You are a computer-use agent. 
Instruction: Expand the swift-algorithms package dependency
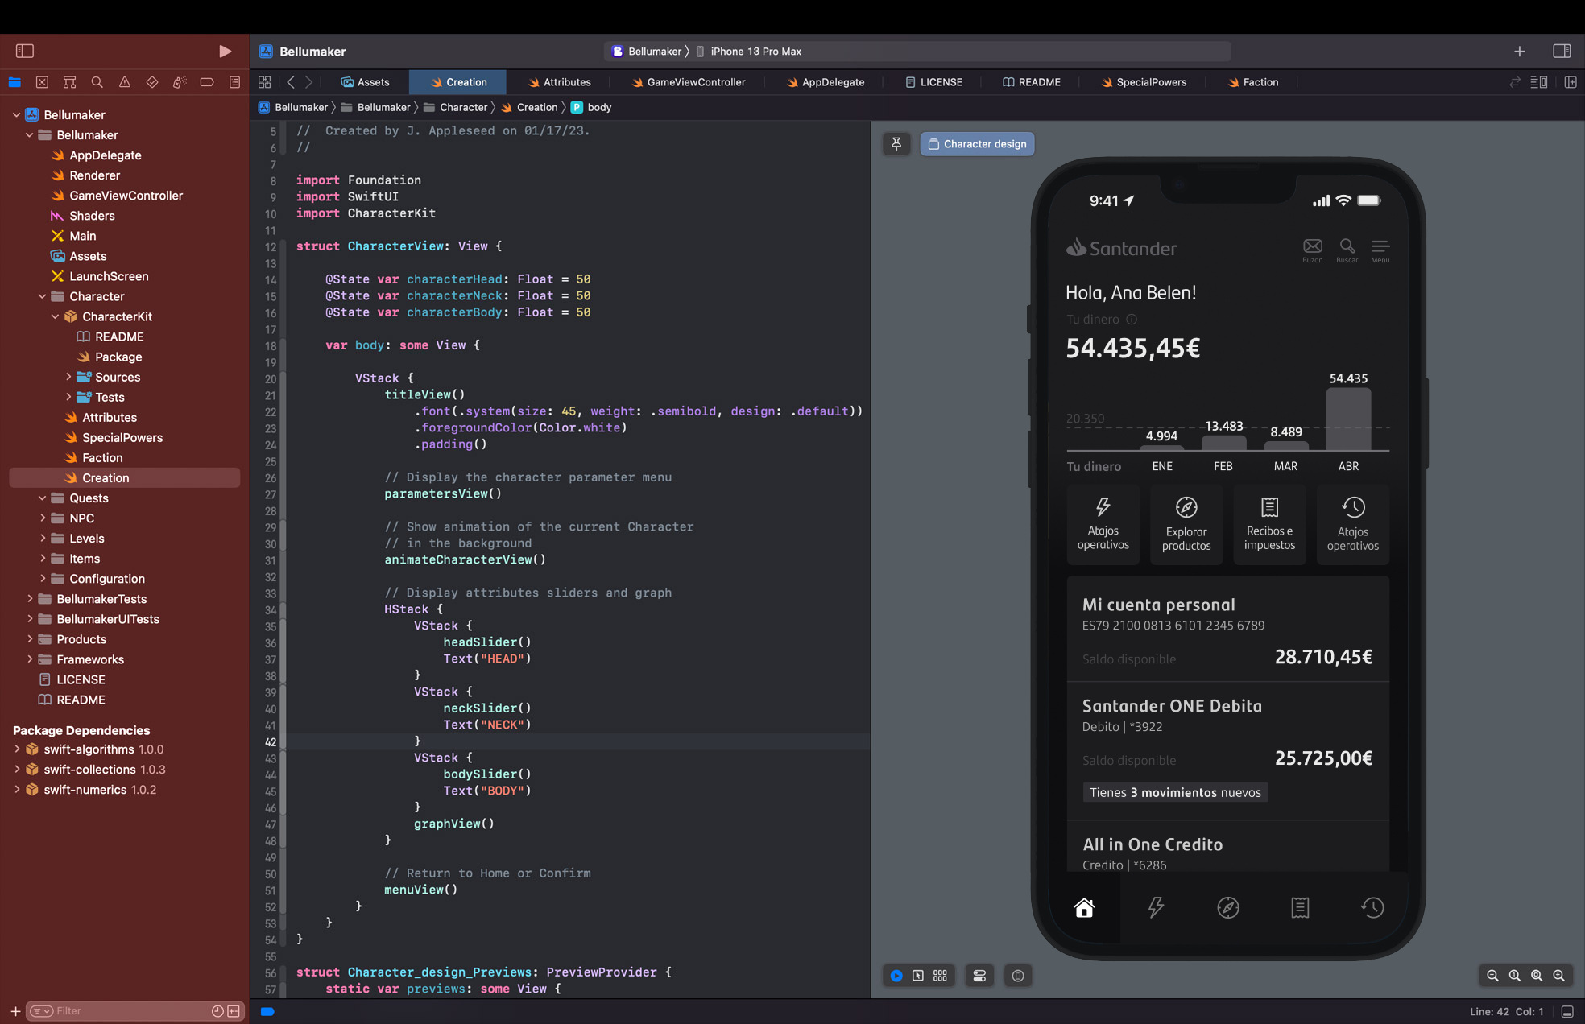tap(16, 749)
